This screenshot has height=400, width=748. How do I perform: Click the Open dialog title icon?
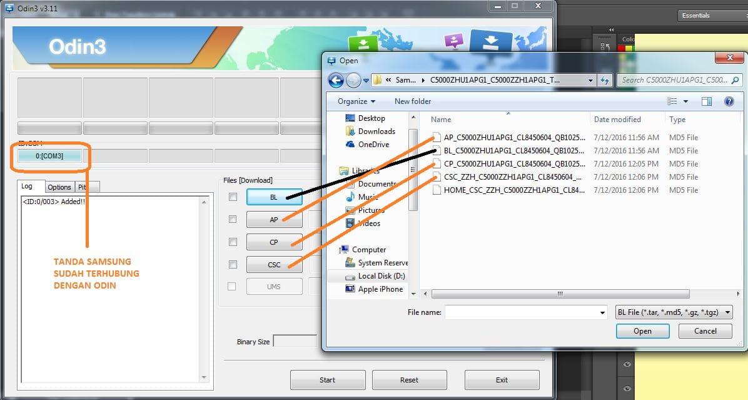331,61
